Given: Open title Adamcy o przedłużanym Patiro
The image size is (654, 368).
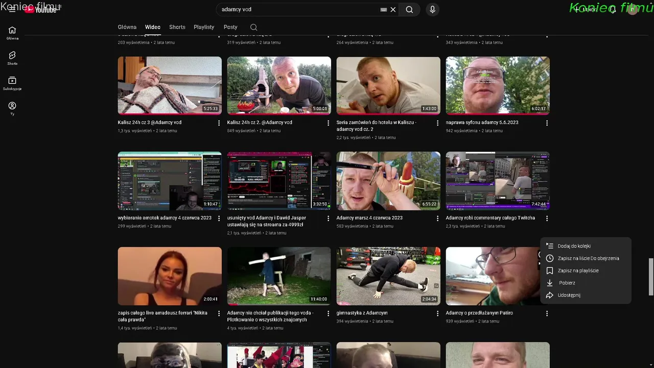Looking at the screenshot, I should (479, 313).
